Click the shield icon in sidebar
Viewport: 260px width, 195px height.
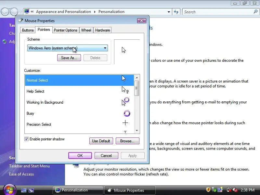pos(5,41)
